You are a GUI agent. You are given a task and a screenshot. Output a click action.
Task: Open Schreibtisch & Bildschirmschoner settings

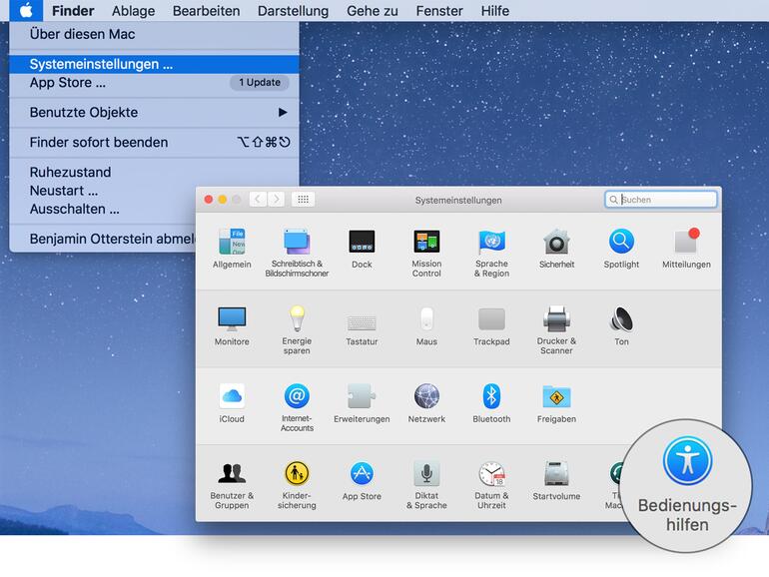(x=297, y=243)
